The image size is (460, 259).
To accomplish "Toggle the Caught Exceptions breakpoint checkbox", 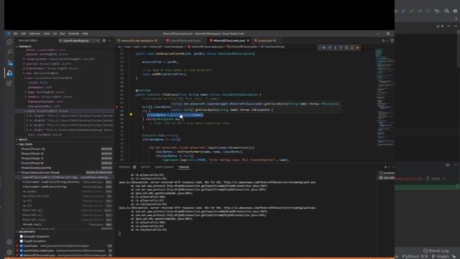I will pyautogui.click(x=22, y=241).
